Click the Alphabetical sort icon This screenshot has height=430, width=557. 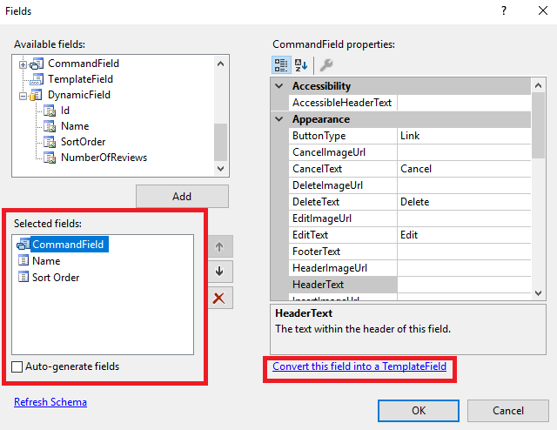(301, 64)
